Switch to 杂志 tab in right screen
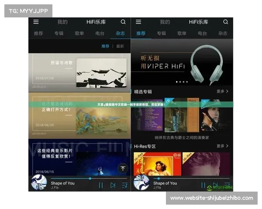Image resolution: width=262 pixels, height=209 pixels. [223, 34]
